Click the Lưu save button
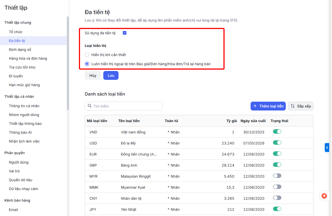 [111, 76]
